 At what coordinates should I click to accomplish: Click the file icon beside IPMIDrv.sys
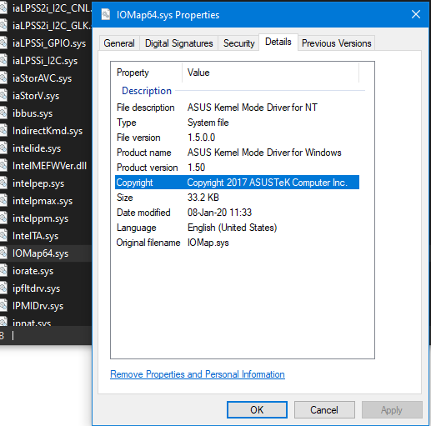tap(3, 306)
